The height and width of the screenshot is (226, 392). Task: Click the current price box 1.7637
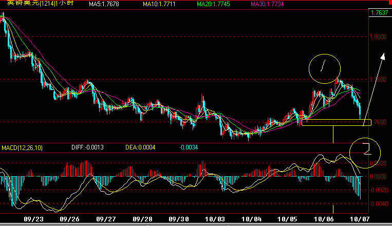380,13
